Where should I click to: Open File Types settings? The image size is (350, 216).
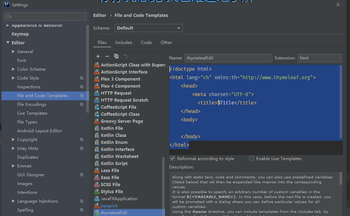pyautogui.click(x=27, y=122)
